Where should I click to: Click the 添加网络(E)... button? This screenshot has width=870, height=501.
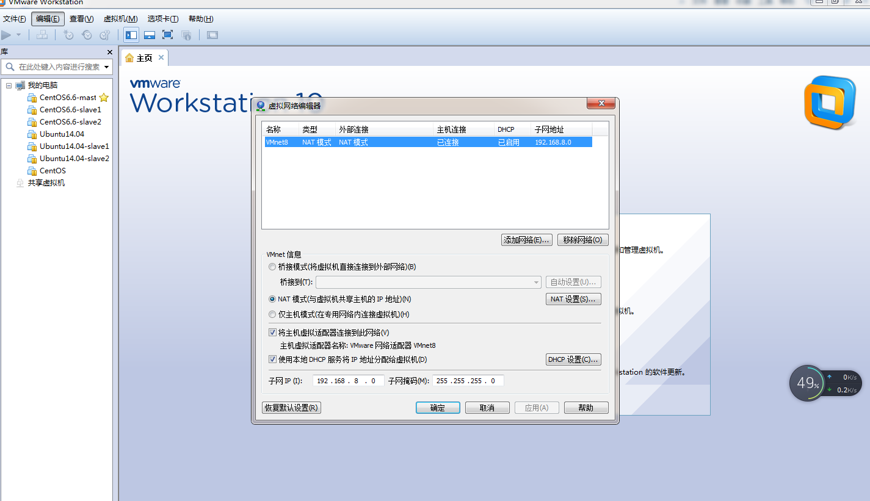pos(527,240)
